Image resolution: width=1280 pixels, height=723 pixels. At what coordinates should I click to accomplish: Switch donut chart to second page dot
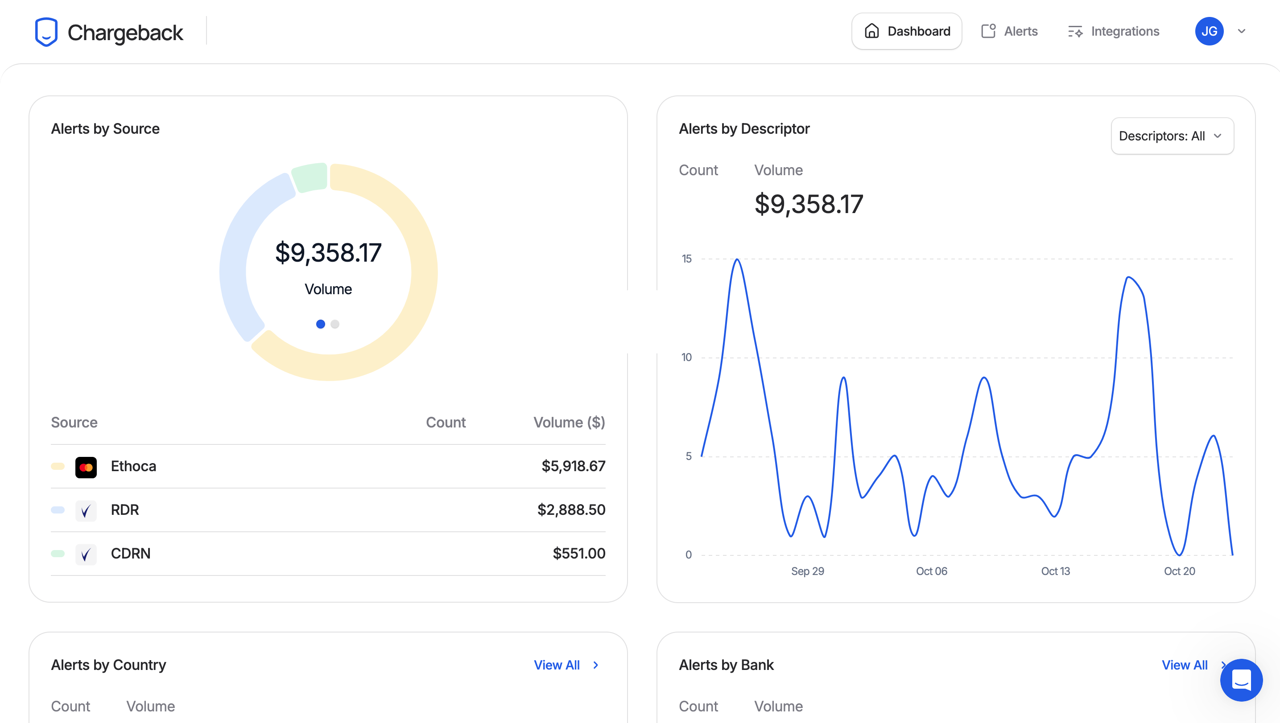pyautogui.click(x=335, y=324)
